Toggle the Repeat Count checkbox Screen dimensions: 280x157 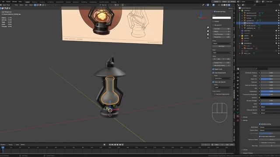(x=213, y=69)
